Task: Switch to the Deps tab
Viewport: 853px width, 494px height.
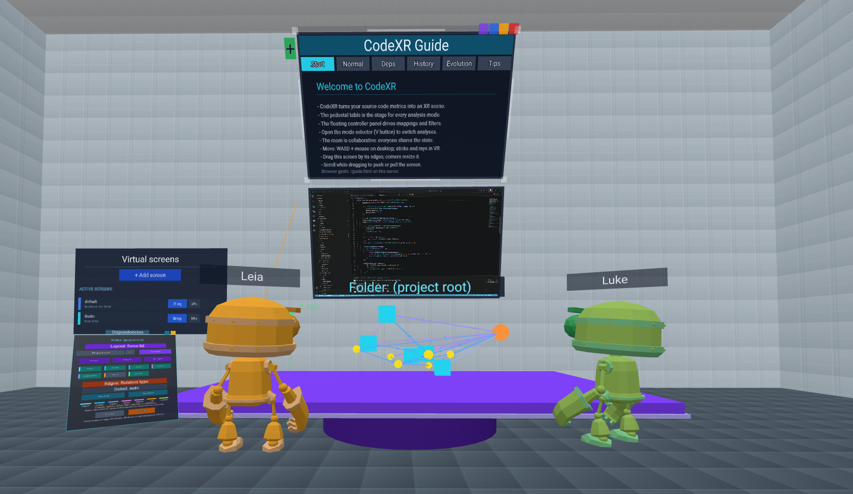Action: (388, 64)
